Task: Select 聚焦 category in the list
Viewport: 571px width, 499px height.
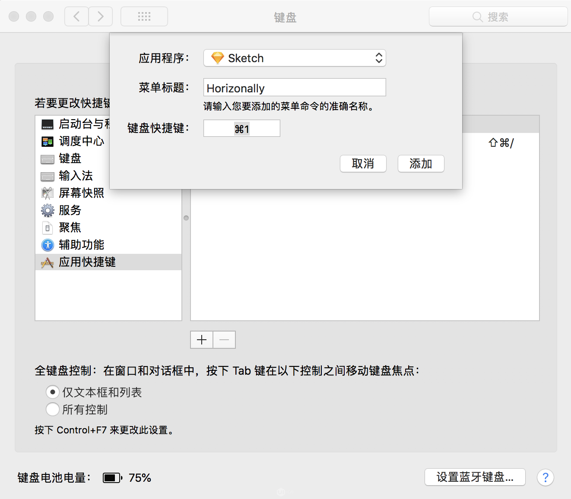Action: tap(108, 227)
